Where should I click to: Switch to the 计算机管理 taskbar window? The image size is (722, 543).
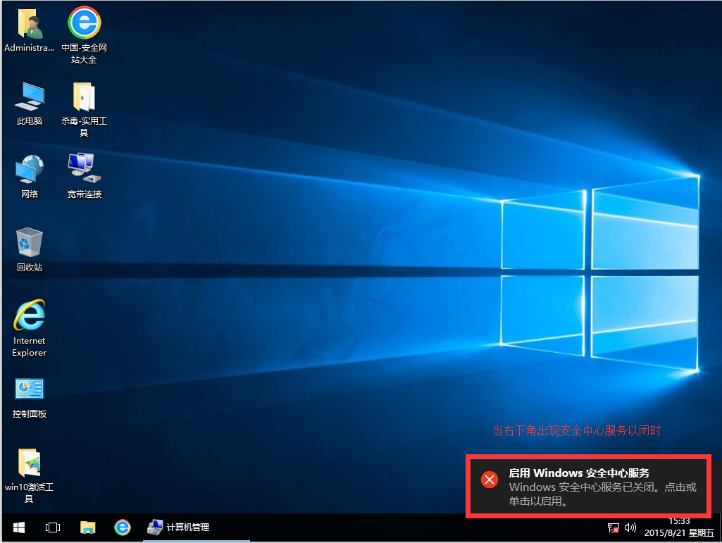178,527
